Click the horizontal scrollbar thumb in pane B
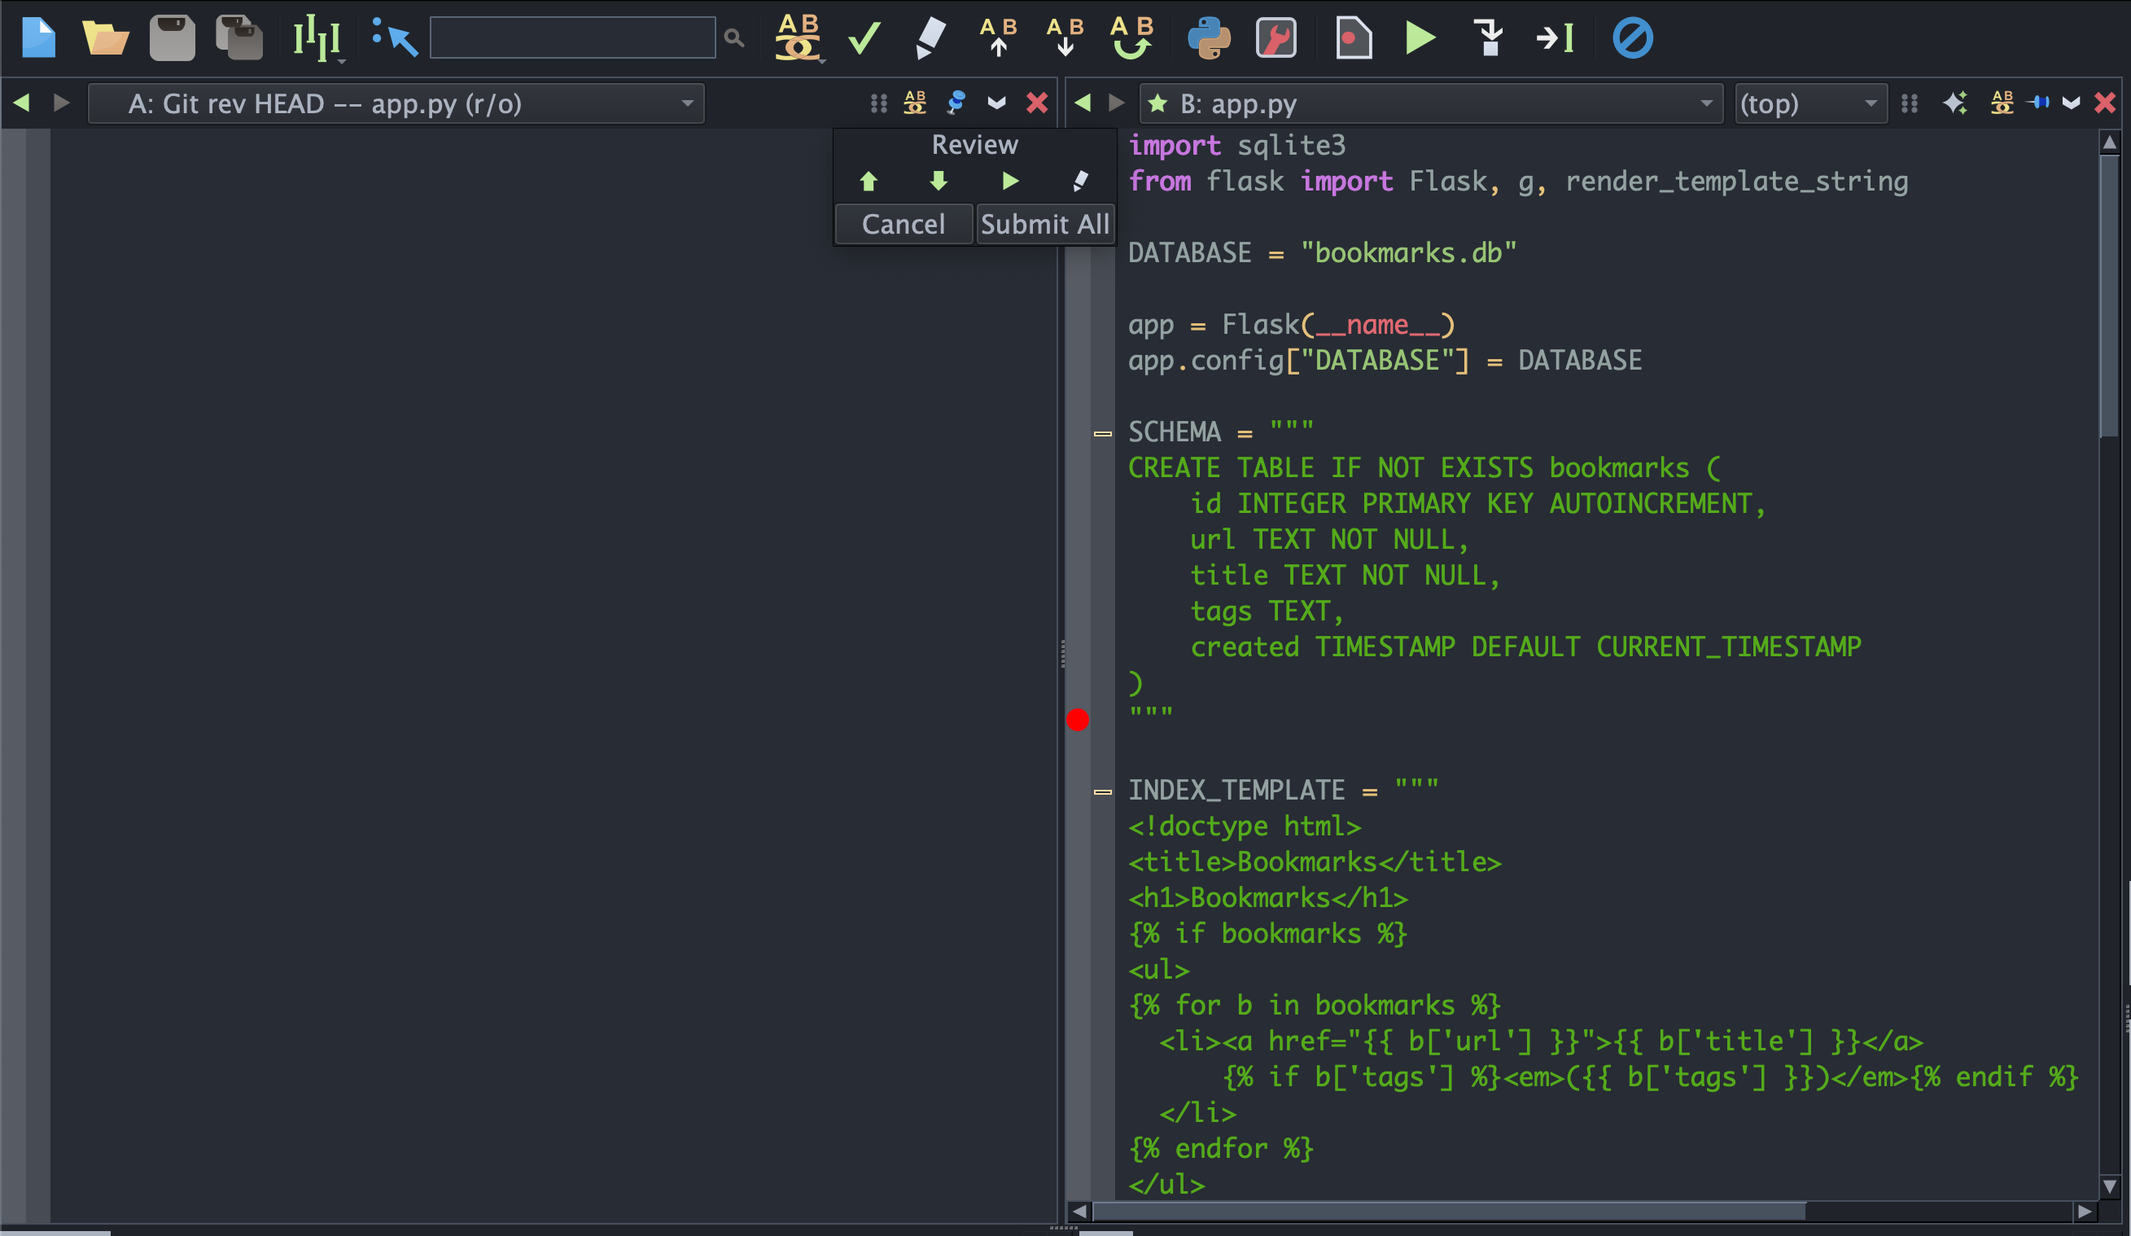The width and height of the screenshot is (2131, 1236). point(1449,1212)
